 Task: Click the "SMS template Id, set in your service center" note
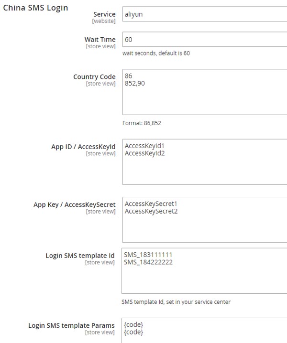click(176, 302)
